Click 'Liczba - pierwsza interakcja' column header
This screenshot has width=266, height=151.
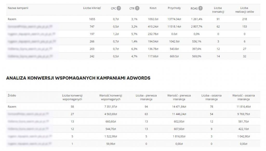pyautogui.click(x=146, y=97)
